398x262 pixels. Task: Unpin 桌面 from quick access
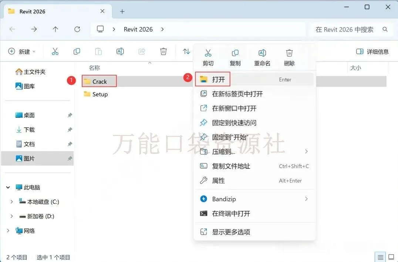pos(70,115)
